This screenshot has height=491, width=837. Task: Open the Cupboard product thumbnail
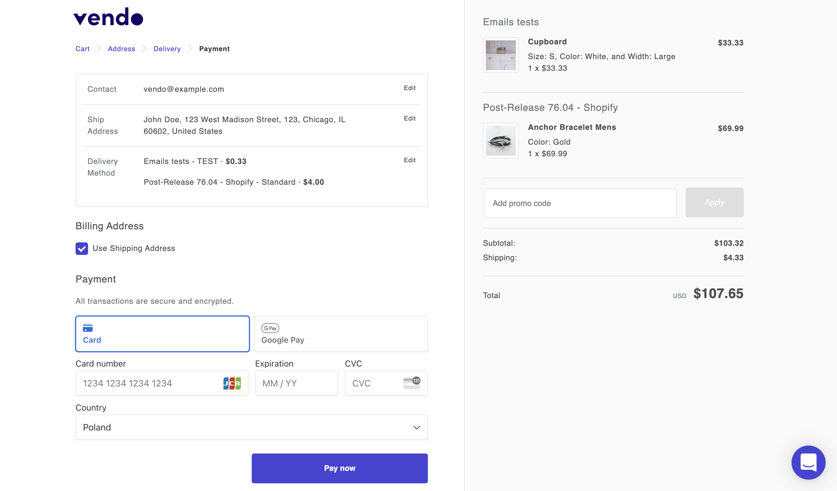(501, 55)
